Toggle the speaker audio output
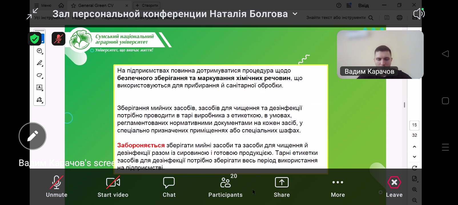 pyautogui.click(x=419, y=14)
